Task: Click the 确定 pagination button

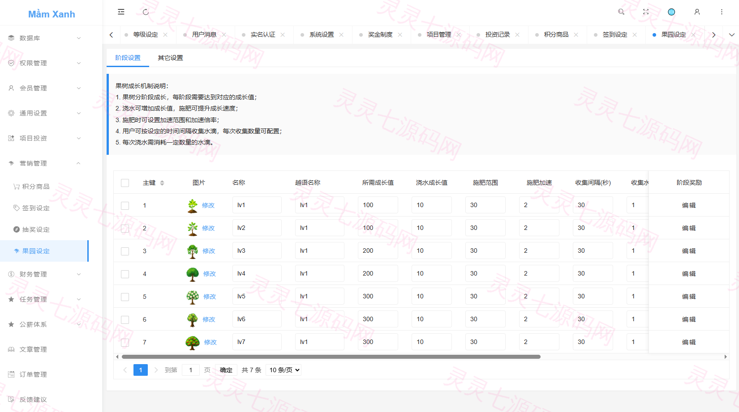Action: [x=226, y=370]
